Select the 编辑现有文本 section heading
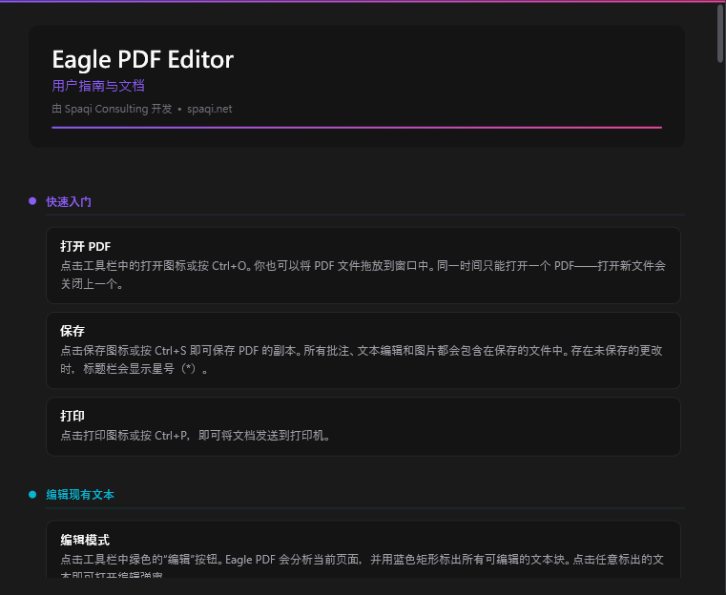 click(80, 495)
